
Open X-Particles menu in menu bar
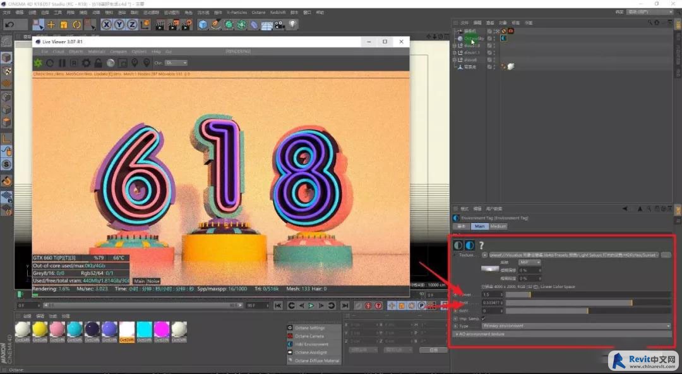237,13
